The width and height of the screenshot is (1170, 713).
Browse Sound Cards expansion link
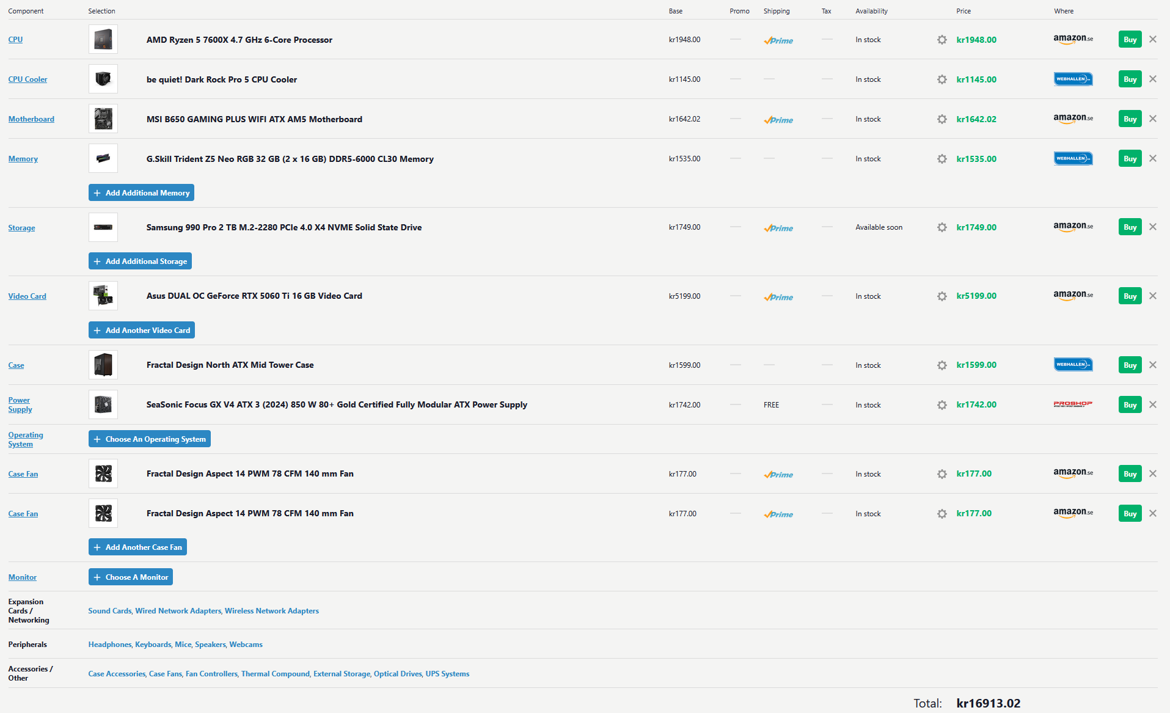coord(109,611)
